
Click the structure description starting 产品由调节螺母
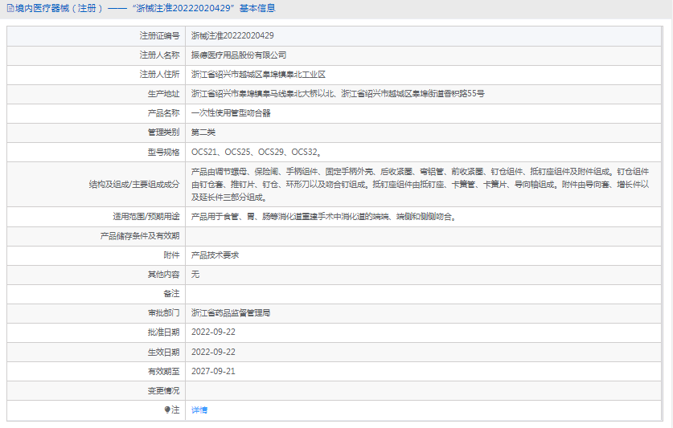420,185
